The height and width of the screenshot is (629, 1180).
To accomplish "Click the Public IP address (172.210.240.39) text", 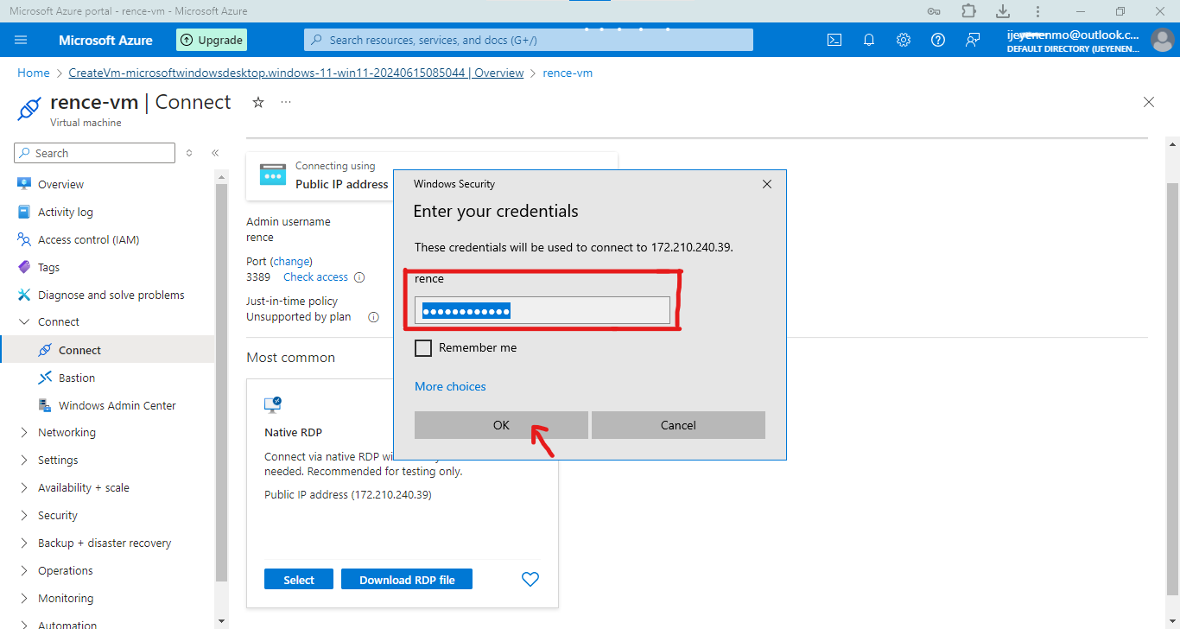I will click(348, 495).
